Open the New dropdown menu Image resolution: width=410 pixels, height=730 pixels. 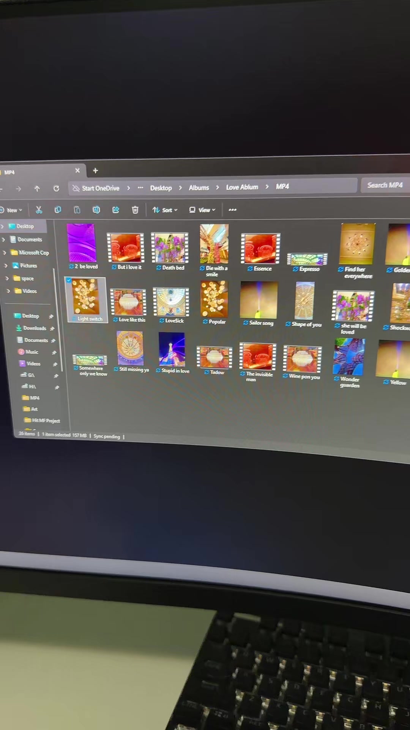11,210
